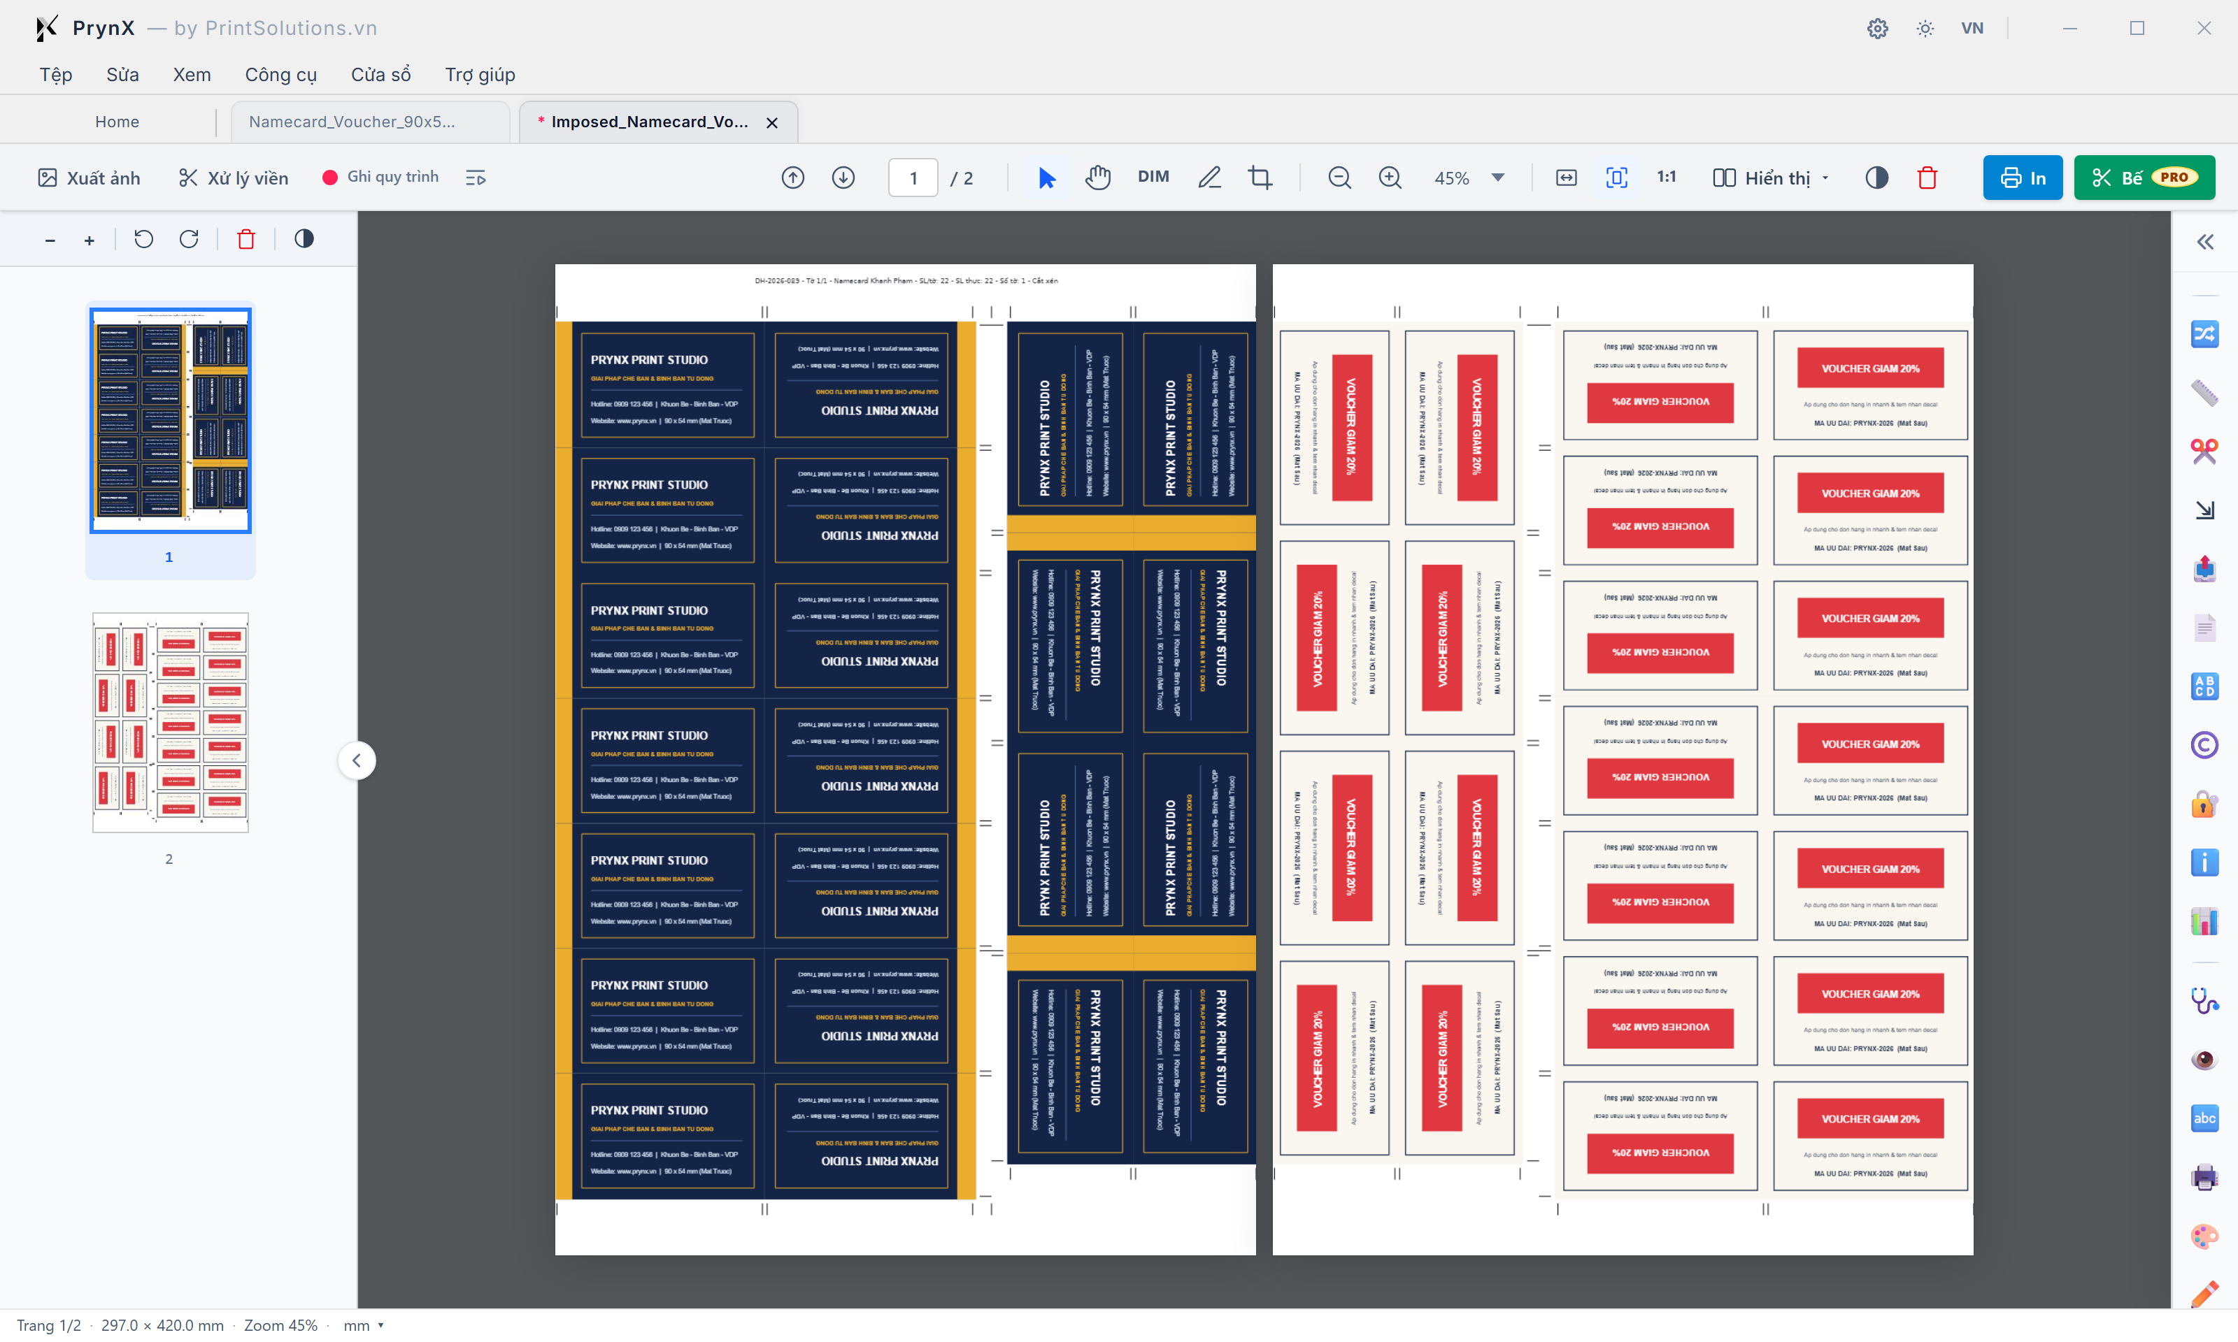Open the mm units dropdown in the status bar
The height and width of the screenshot is (1342, 2238).
coord(364,1325)
